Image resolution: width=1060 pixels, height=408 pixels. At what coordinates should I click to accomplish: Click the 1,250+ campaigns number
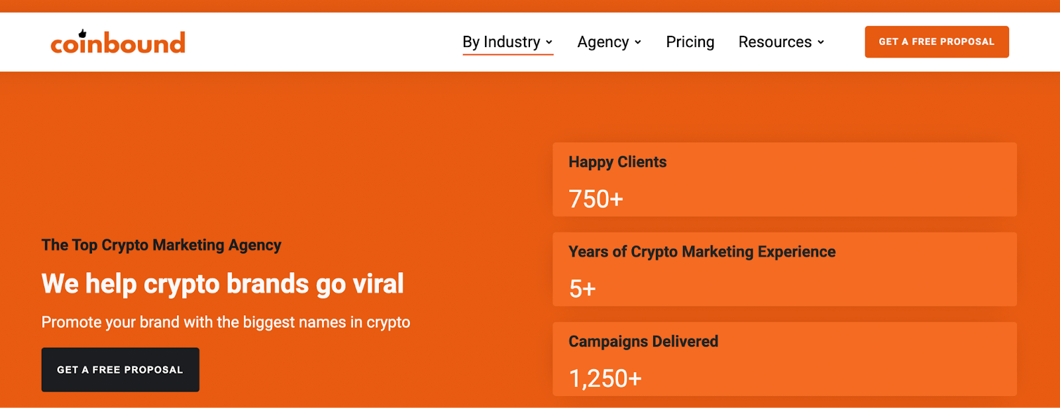tap(605, 378)
